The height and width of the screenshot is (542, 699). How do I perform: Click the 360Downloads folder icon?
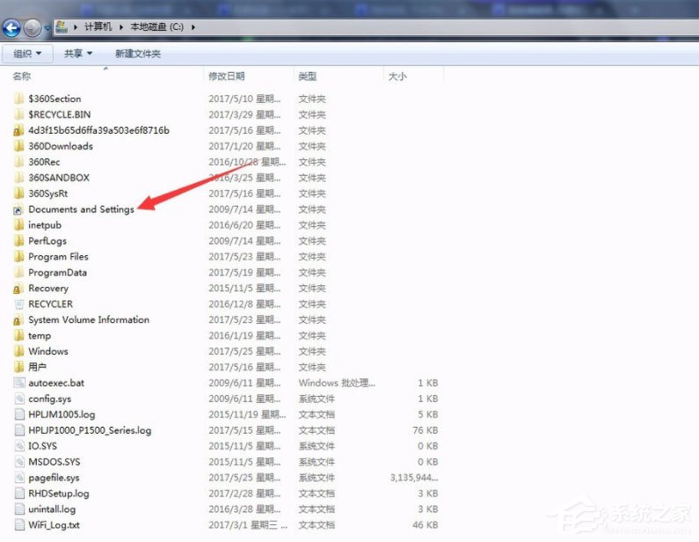(19, 146)
